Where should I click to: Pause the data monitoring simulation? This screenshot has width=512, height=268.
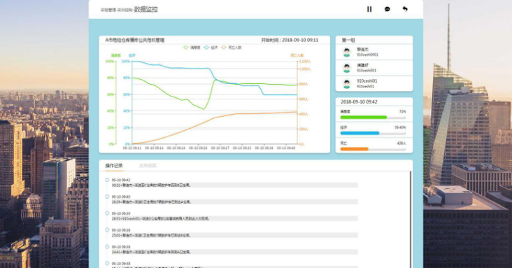pyautogui.click(x=369, y=9)
